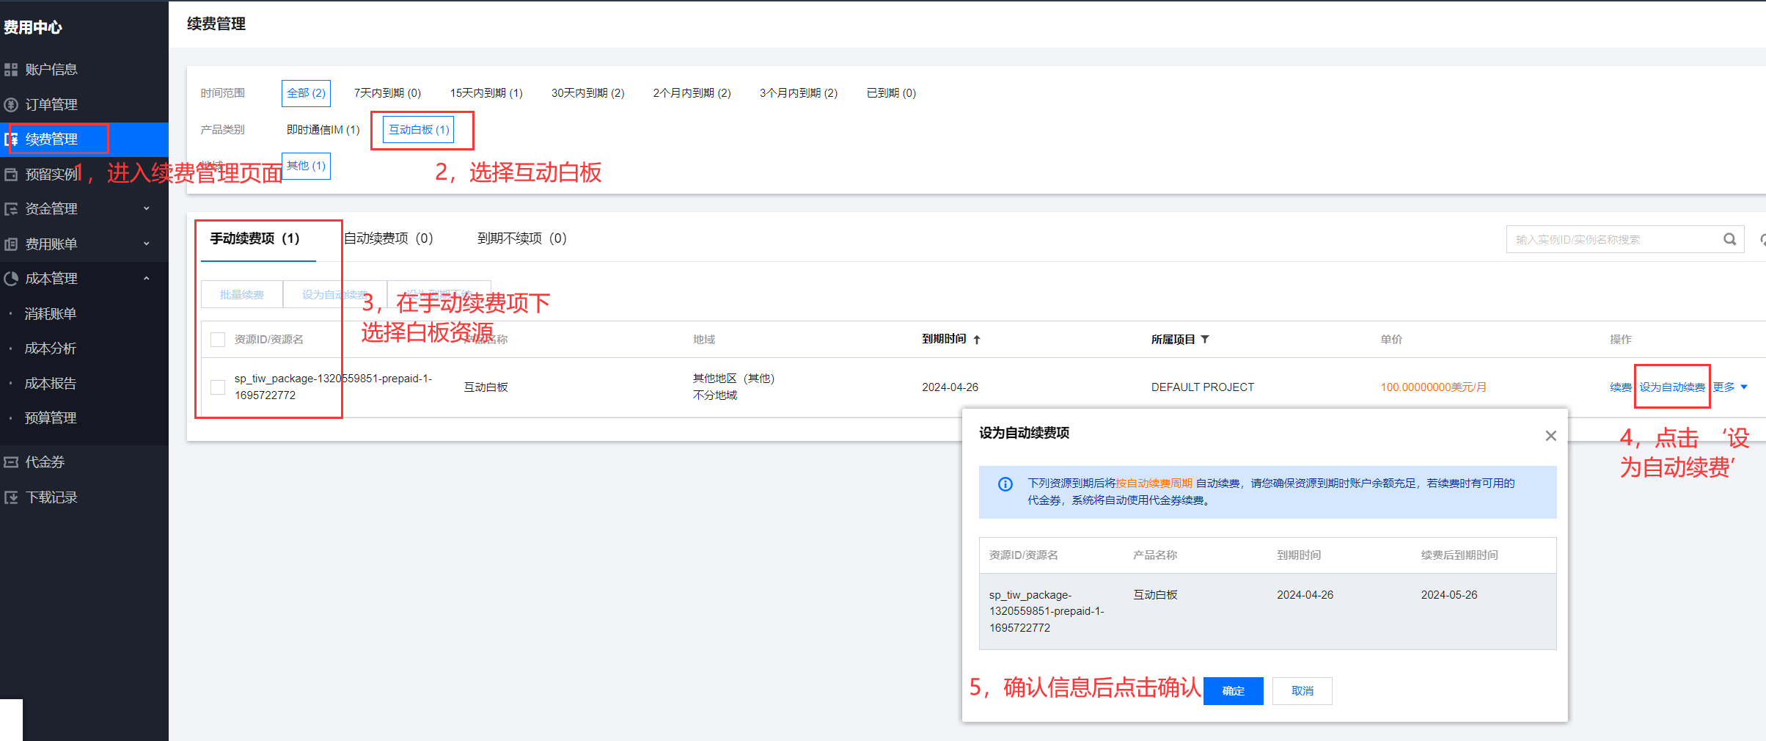Click the search magnifier icon
The height and width of the screenshot is (741, 1766).
(x=1729, y=239)
